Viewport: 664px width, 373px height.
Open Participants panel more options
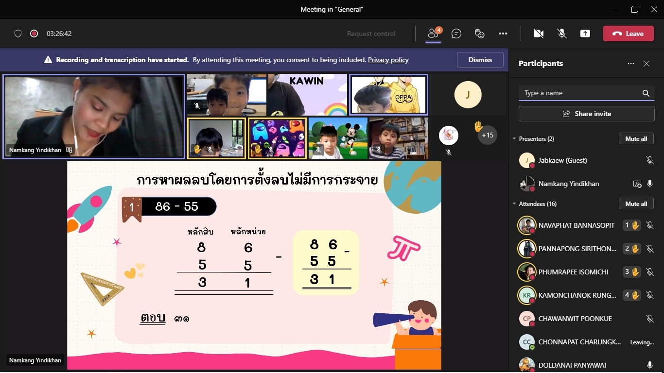631,64
